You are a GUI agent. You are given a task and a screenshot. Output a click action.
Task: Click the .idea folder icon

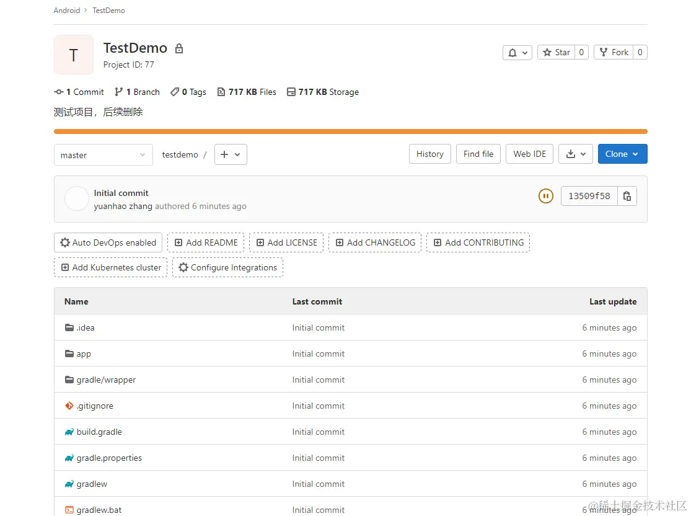tap(69, 327)
